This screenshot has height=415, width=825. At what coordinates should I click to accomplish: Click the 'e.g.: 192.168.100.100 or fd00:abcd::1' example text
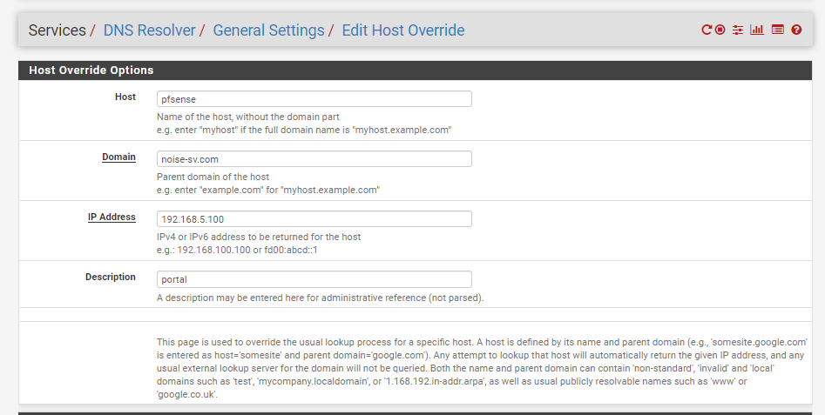point(237,250)
